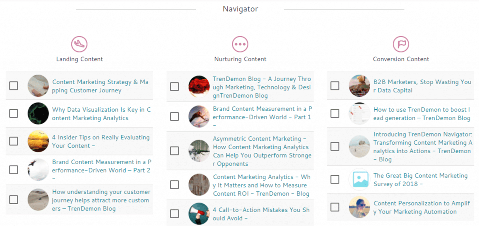Click the Conversion Content flag icon
The width and height of the screenshot is (479, 226).
coord(401,44)
